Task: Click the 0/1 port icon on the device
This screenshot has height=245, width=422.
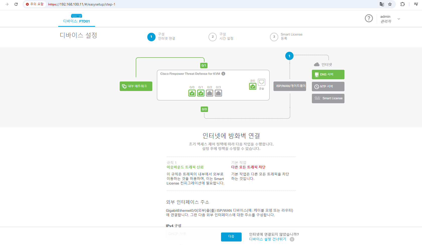Action: [x=201, y=93]
